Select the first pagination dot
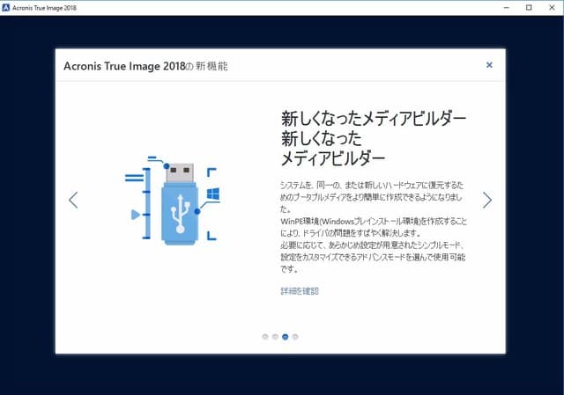 click(265, 336)
